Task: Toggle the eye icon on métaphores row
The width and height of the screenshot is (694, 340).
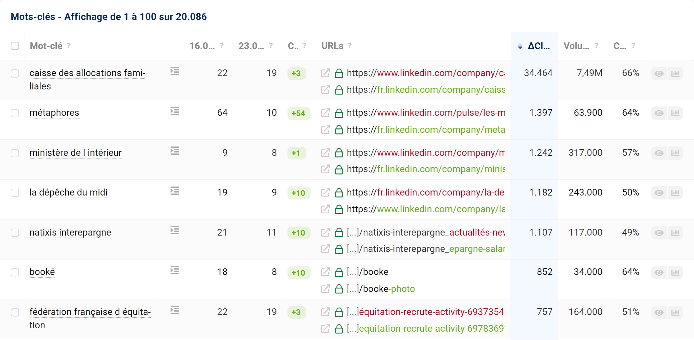Action: coord(659,113)
